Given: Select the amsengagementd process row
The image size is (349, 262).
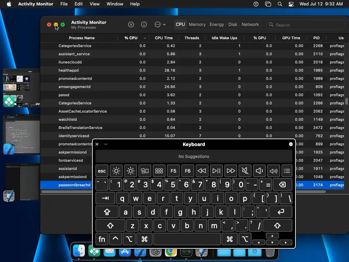Looking at the screenshot, I should point(193,87).
